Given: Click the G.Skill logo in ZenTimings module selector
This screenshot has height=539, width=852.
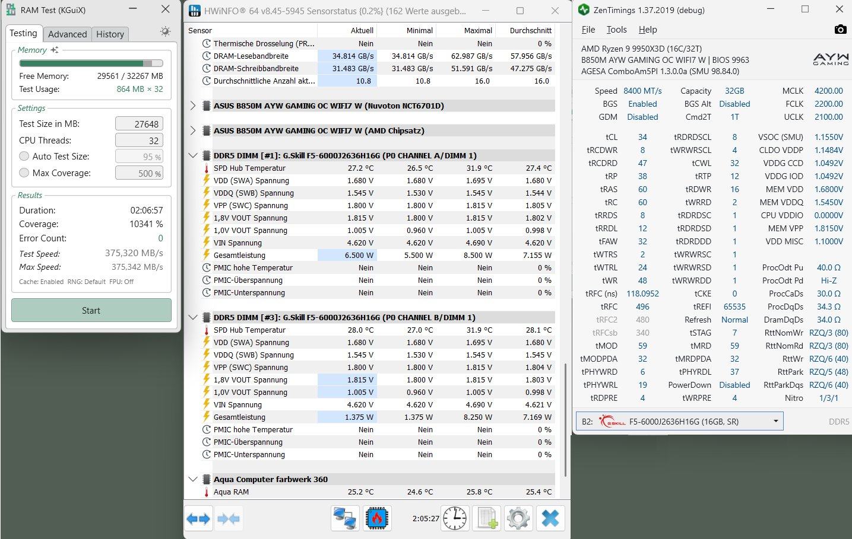Looking at the screenshot, I should pos(612,422).
